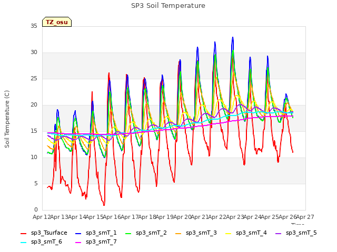The width and height of the screenshot is (337, 252).
Task: Click the red sp3_Tsurface color marker
Action: [23, 233]
